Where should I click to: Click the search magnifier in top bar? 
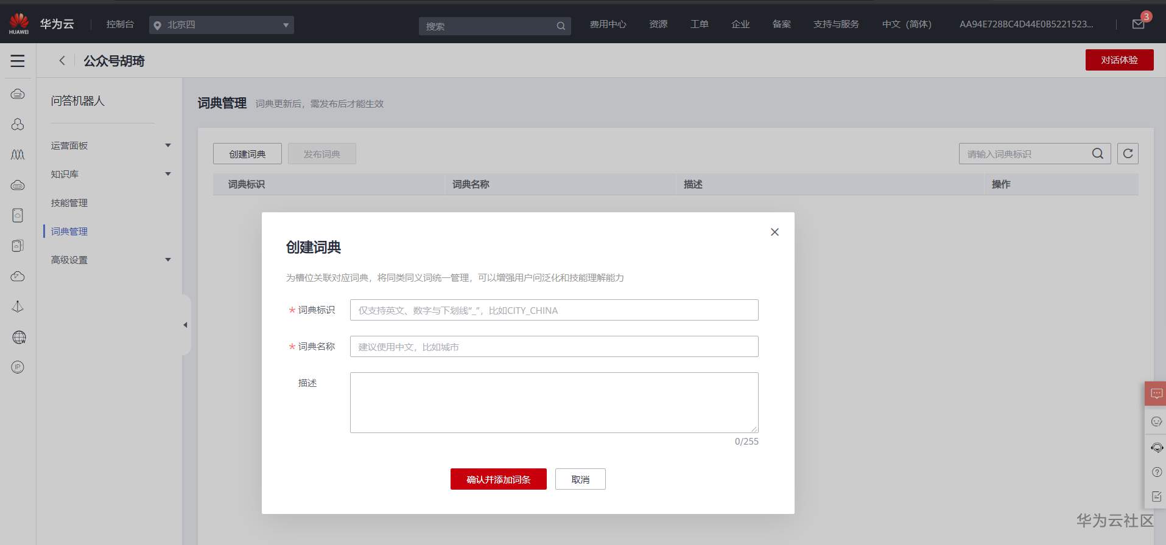pos(561,26)
